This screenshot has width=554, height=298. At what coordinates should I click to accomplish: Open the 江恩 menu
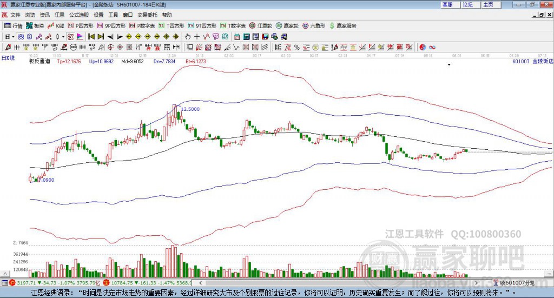click(60, 15)
